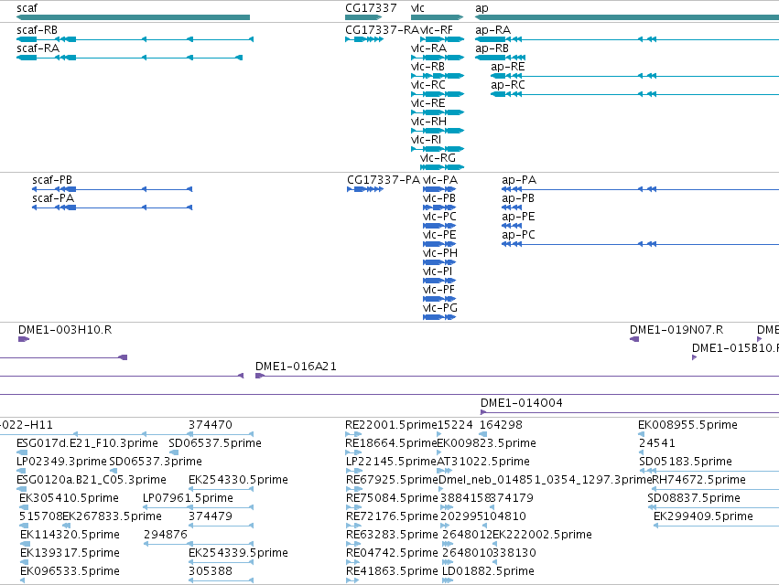Click RE18664.5prime EST label
The image size is (779, 585).
pyautogui.click(x=391, y=443)
